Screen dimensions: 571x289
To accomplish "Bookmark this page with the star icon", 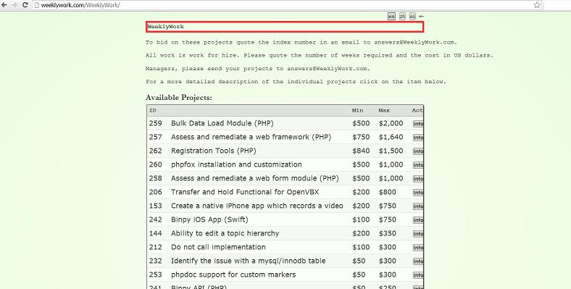I will [x=537, y=5].
